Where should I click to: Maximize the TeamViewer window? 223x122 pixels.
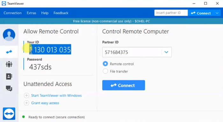(x=205, y=3)
